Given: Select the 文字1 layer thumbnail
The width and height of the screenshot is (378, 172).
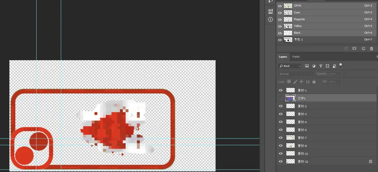Looking at the screenshot, I should pyautogui.click(x=290, y=98).
